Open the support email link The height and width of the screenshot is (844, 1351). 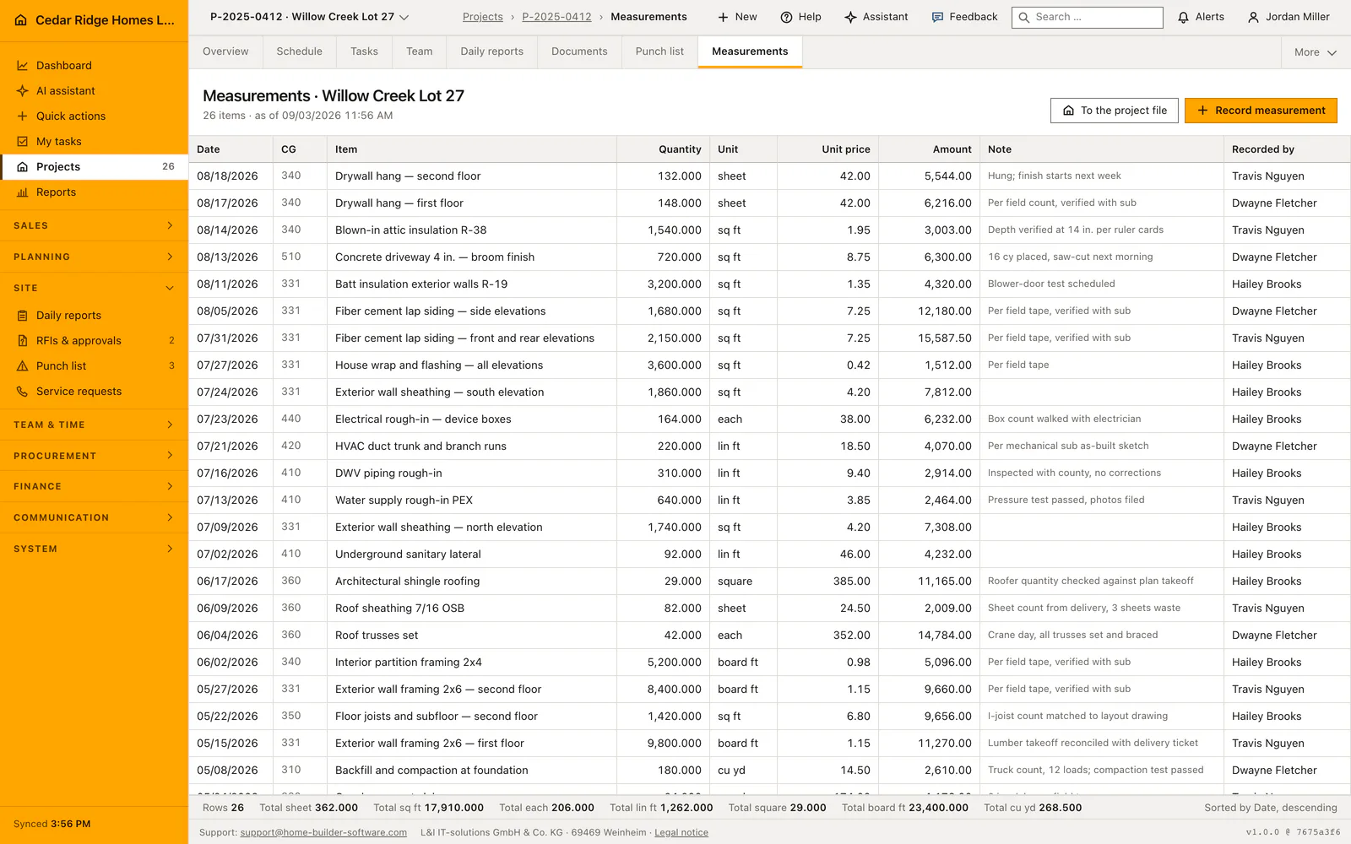coord(323,832)
